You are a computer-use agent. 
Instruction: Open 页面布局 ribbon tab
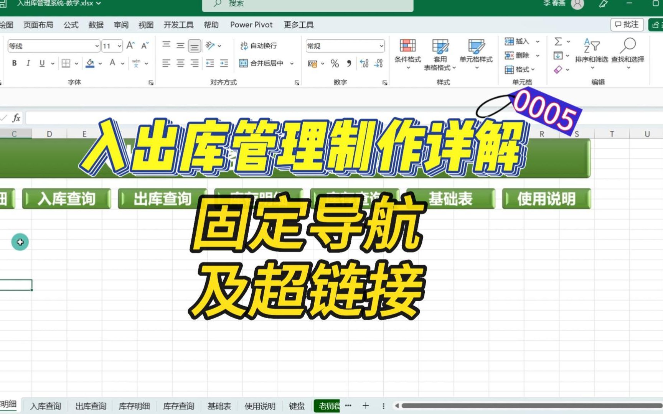(38, 25)
